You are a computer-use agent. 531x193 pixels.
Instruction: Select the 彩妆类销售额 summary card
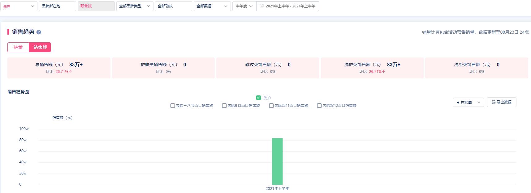(x=268, y=68)
